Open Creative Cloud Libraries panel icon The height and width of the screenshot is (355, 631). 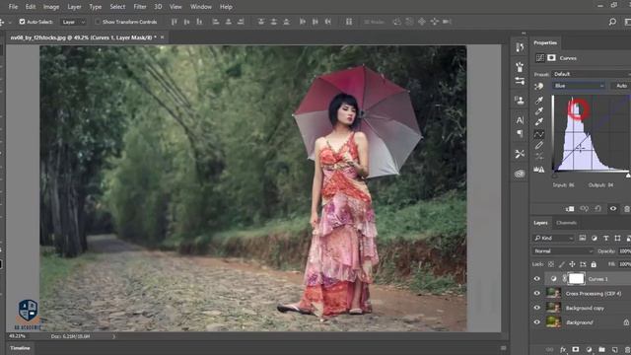pyautogui.click(x=520, y=174)
